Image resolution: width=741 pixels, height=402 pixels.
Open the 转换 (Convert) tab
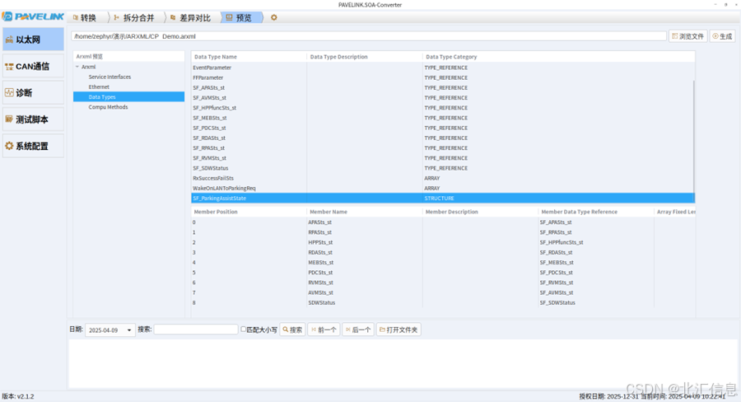(85, 17)
